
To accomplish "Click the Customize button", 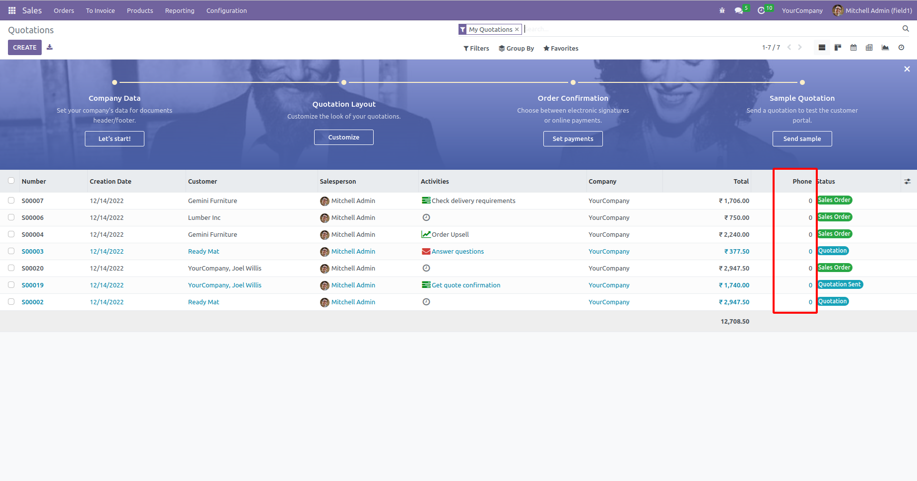I will point(344,137).
